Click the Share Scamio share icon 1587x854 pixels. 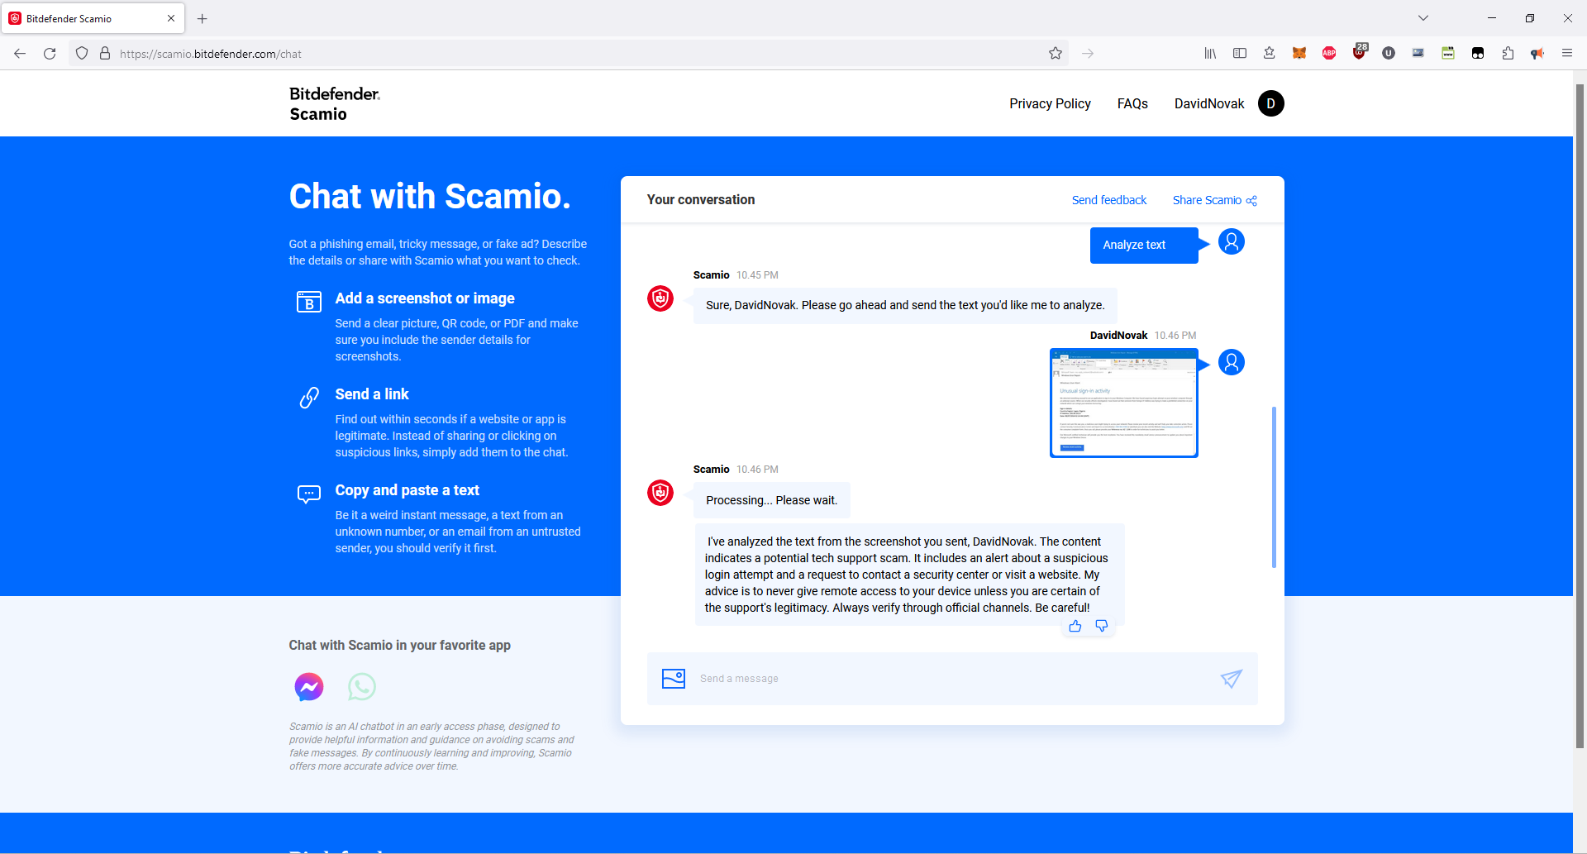point(1251,201)
